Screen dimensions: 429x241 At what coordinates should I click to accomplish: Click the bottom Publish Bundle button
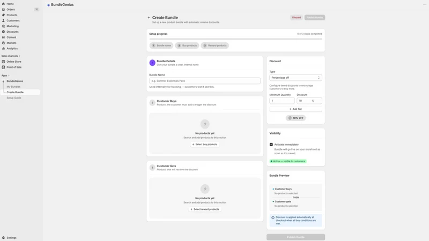pyautogui.click(x=296, y=237)
